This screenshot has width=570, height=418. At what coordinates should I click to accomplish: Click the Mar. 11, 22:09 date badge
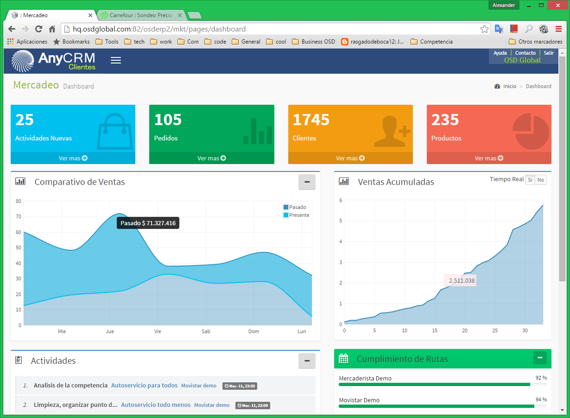pos(253,405)
